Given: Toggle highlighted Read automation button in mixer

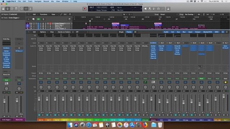Looking at the screenshot, I should 201,78.
